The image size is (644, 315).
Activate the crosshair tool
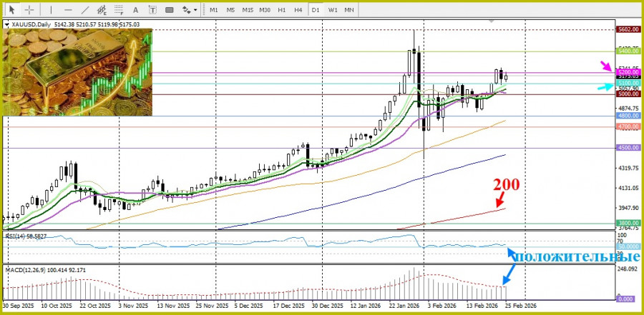pos(29,10)
